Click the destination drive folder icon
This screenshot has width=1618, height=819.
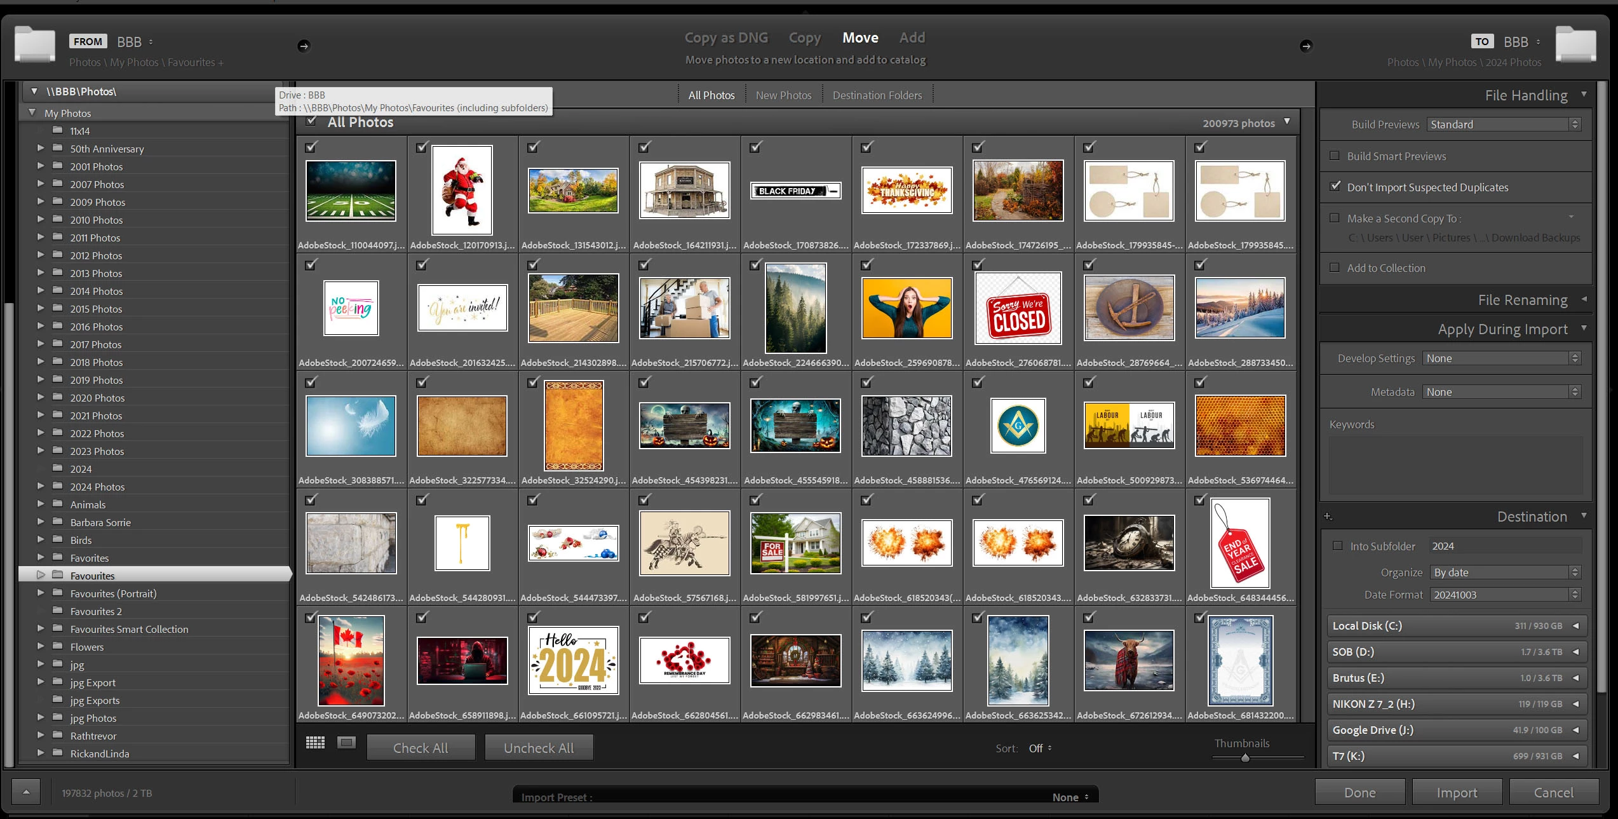tap(1575, 44)
